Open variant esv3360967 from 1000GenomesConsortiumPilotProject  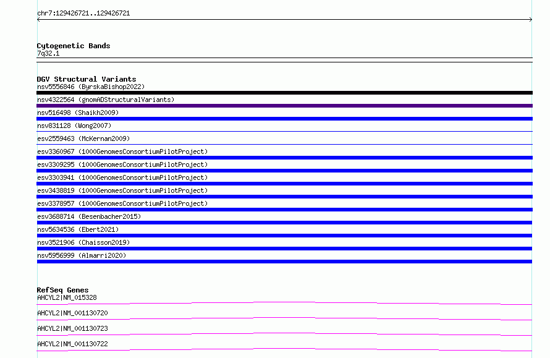click(122, 151)
